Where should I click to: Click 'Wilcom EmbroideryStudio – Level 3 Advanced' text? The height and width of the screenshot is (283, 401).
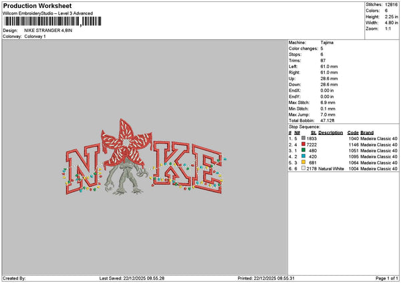tap(48, 13)
